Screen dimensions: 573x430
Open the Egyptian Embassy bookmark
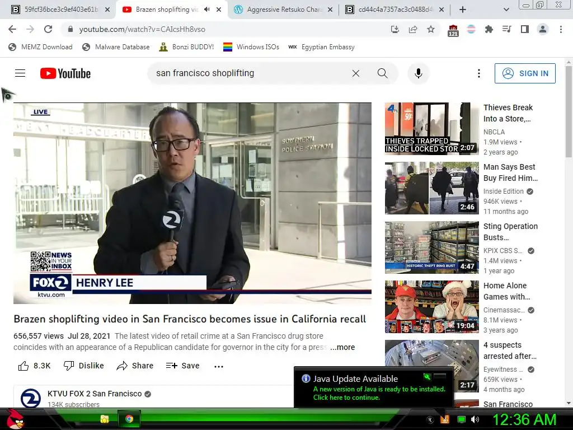pos(321,47)
